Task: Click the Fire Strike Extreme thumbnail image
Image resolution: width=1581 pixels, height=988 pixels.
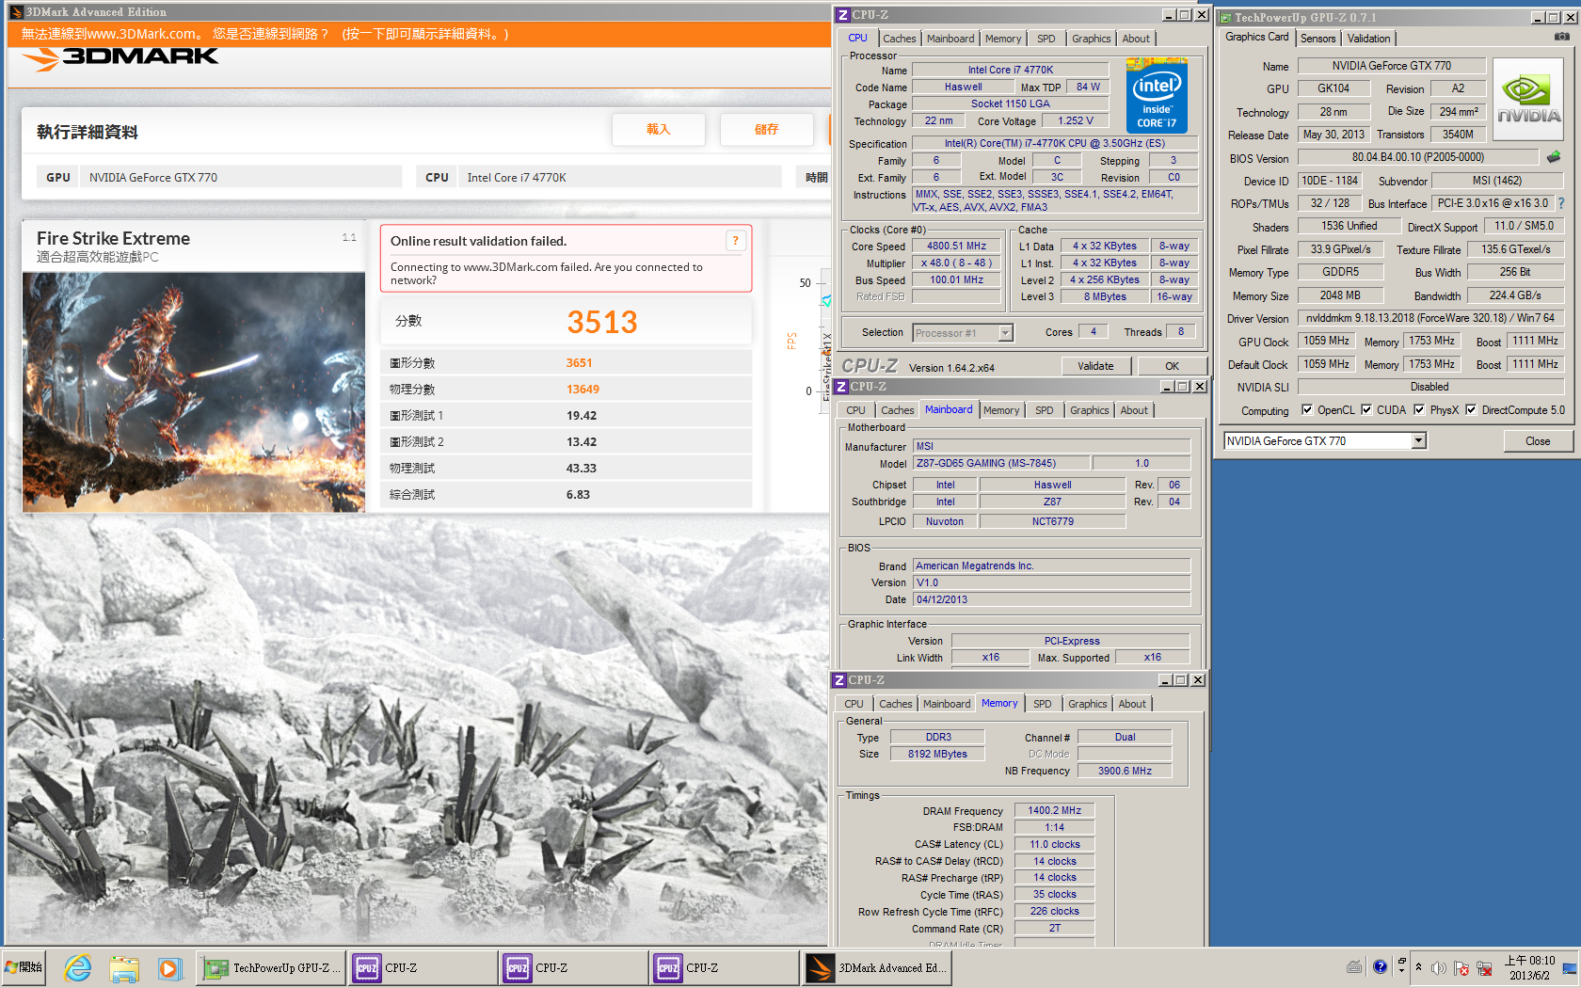Action: 194,392
